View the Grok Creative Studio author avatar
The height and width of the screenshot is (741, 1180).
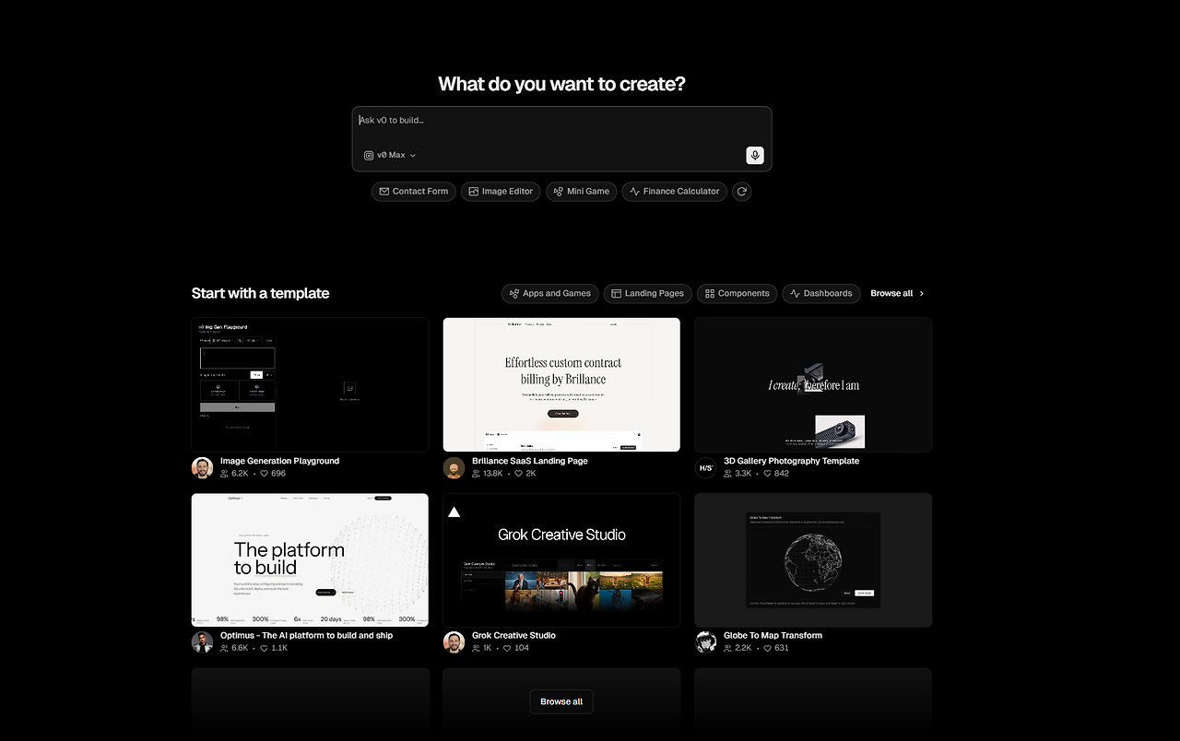click(x=454, y=642)
